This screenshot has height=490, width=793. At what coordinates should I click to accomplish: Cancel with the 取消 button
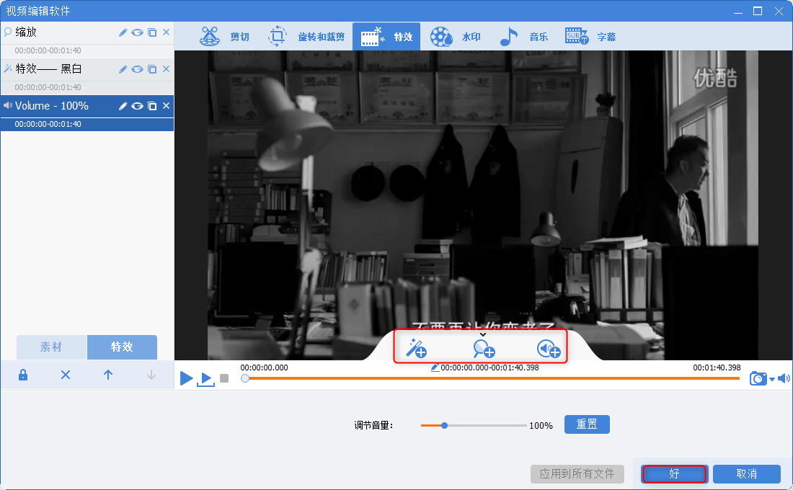click(746, 474)
